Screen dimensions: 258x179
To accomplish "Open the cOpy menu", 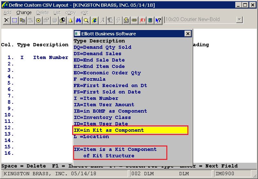I will (x=71, y=12).
